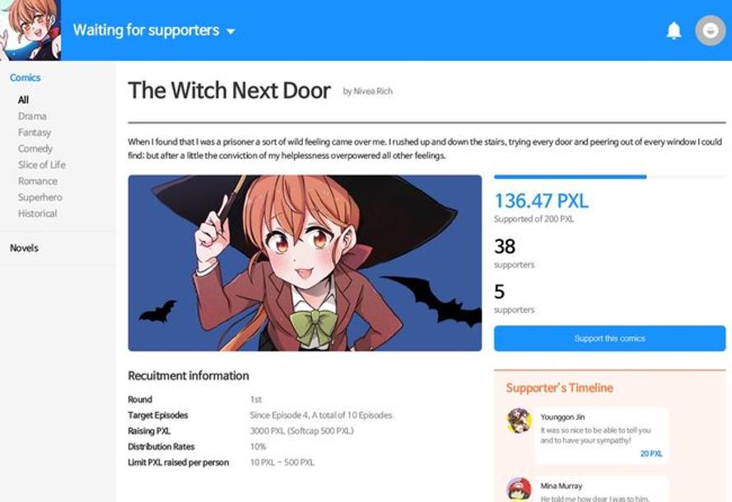The width and height of the screenshot is (732, 502).
Task: Click the site logo character image
Action: coord(30,30)
